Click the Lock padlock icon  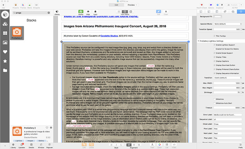click(x=95, y=12)
